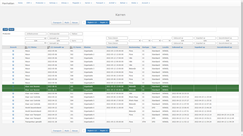Click sort icon for Gemaakt op column

[49, 47]
